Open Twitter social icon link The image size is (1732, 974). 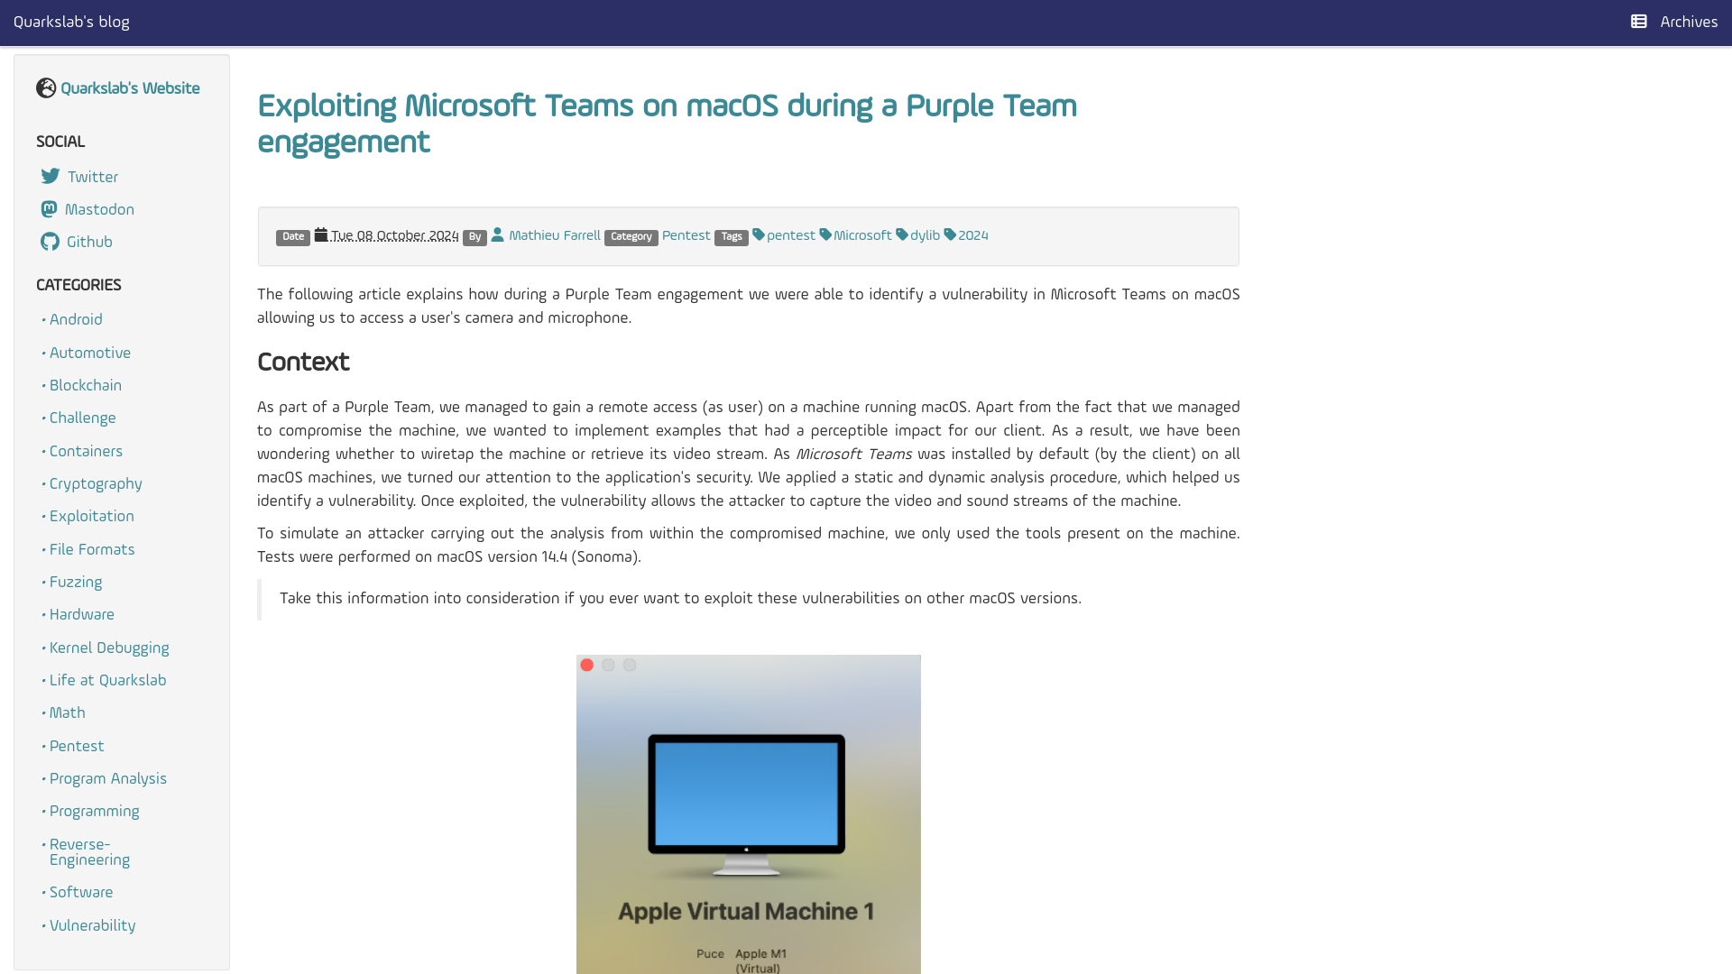pos(50,176)
